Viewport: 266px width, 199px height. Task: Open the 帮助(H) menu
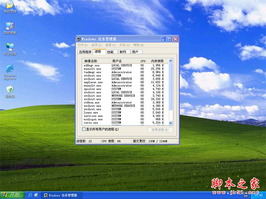[138, 45]
